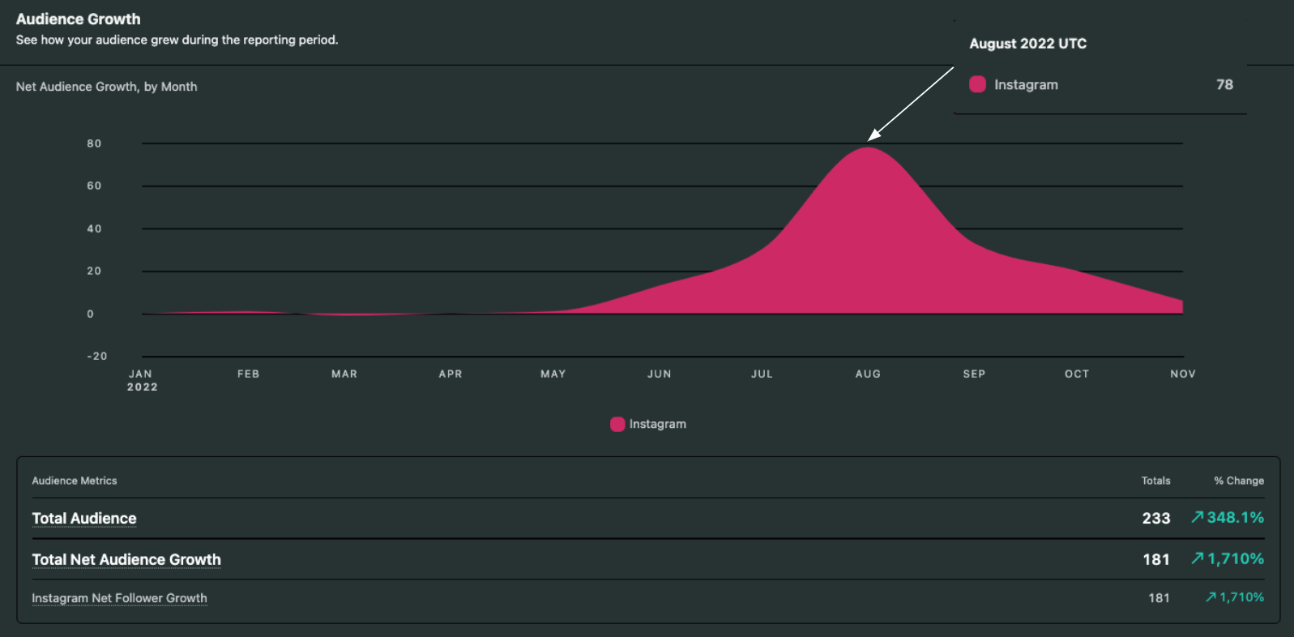Click the Totals column header
The image size is (1294, 637).
click(x=1156, y=481)
